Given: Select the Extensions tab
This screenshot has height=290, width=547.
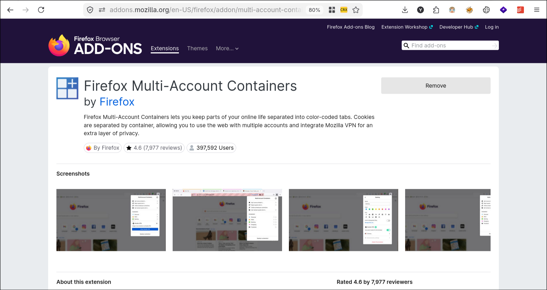Looking at the screenshot, I should tap(165, 48).
